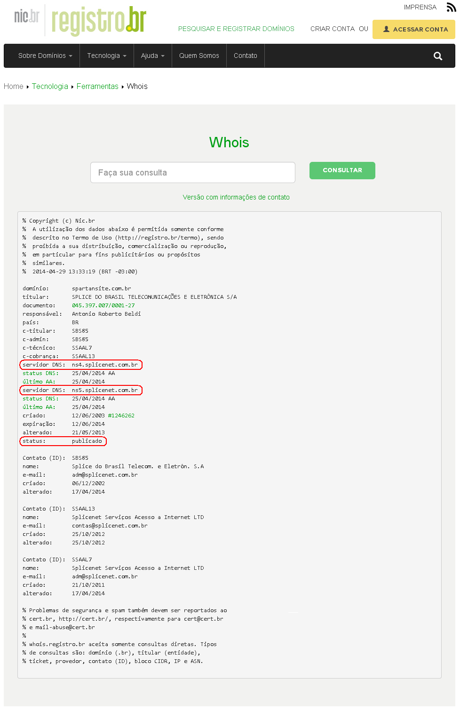Expand the Tecnologia menu dropdown
The height and width of the screenshot is (711, 460).
107,56
